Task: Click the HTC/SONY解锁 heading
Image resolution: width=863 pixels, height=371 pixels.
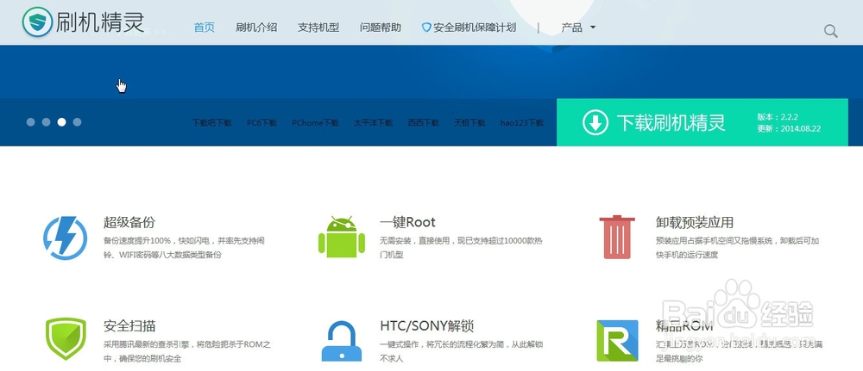Action: tap(426, 326)
